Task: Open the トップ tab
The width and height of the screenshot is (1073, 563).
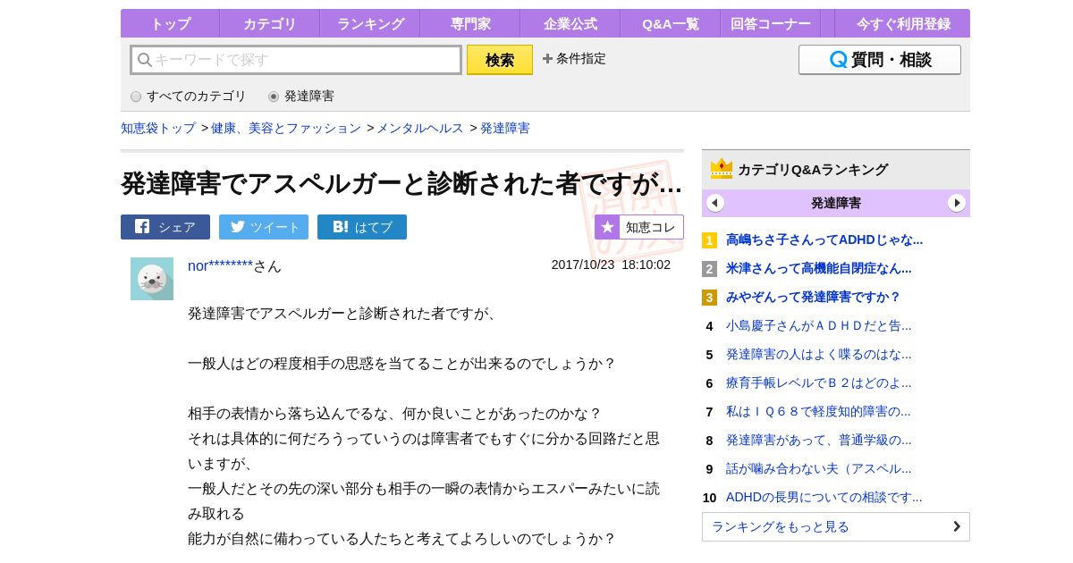Action: 170,23
